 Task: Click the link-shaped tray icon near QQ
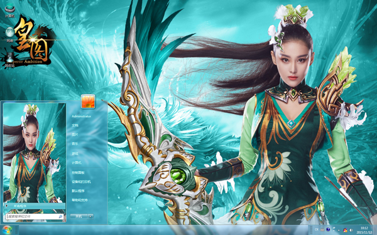click(x=334, y=228)
